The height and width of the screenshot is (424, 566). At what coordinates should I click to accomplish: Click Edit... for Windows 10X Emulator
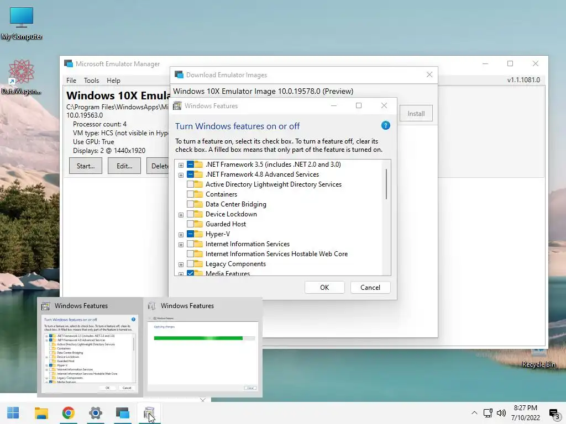(124, 166)
